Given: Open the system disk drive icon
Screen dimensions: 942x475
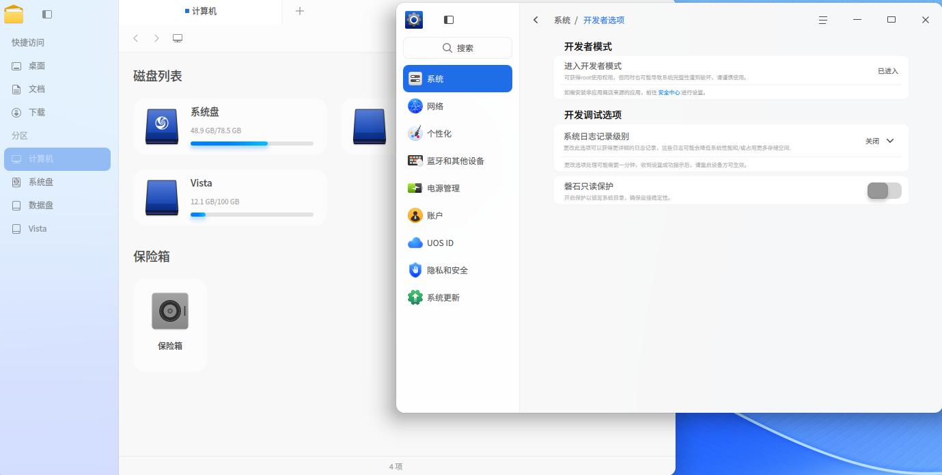Looking at the screenshot, I should coord(162,126).
